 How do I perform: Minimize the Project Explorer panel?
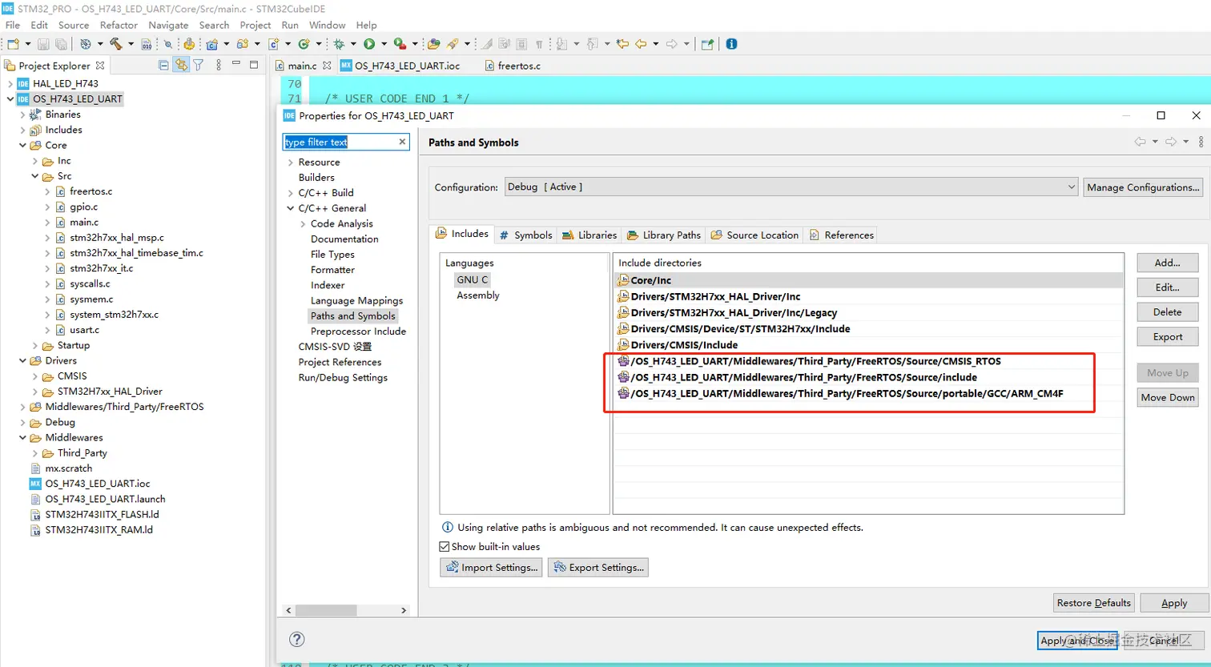[x=236, y=64]
